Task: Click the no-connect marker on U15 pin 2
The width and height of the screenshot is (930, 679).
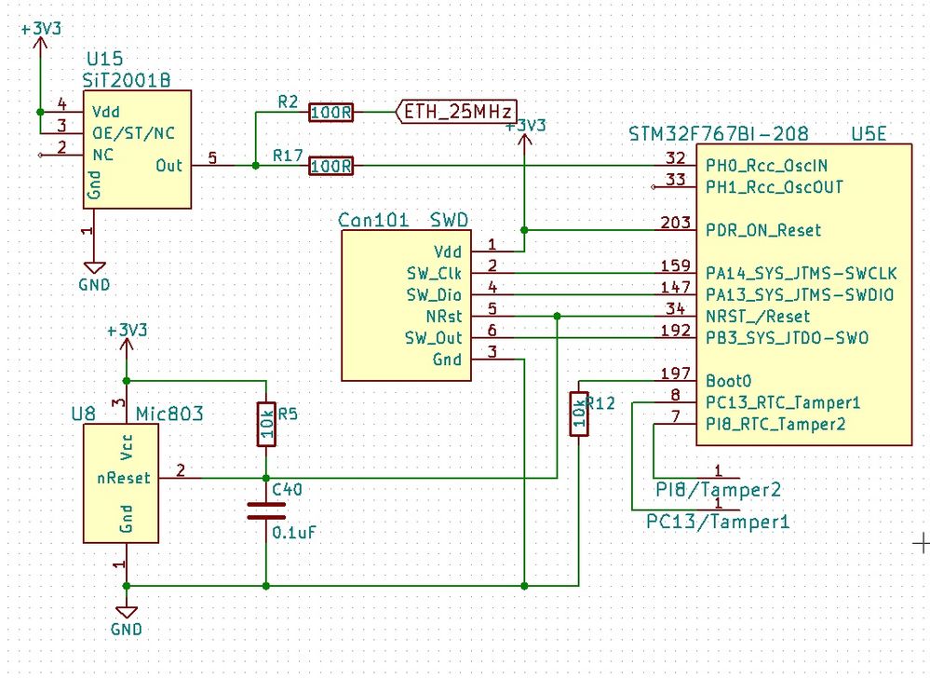Action: (40, 155)
